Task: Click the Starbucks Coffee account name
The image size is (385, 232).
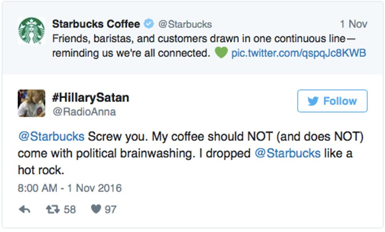Action: [96, 24]
